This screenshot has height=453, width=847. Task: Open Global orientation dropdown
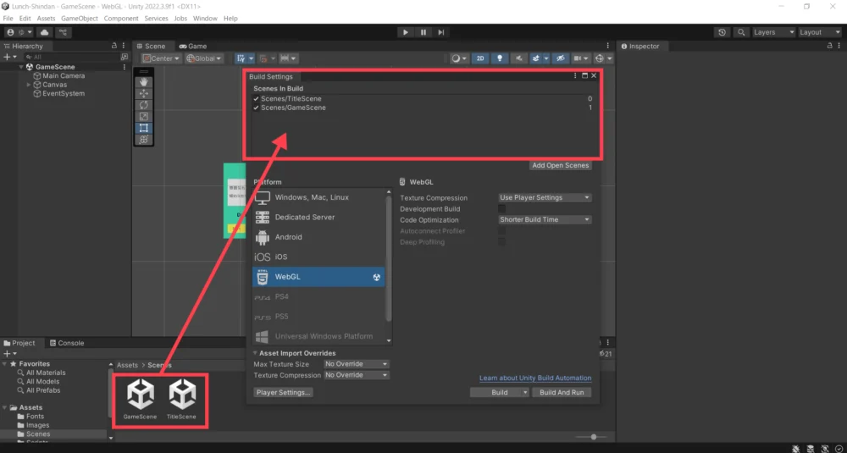click(x=204, y=58)
